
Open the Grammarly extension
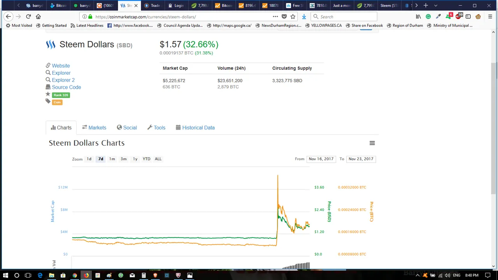click(428, 17)
